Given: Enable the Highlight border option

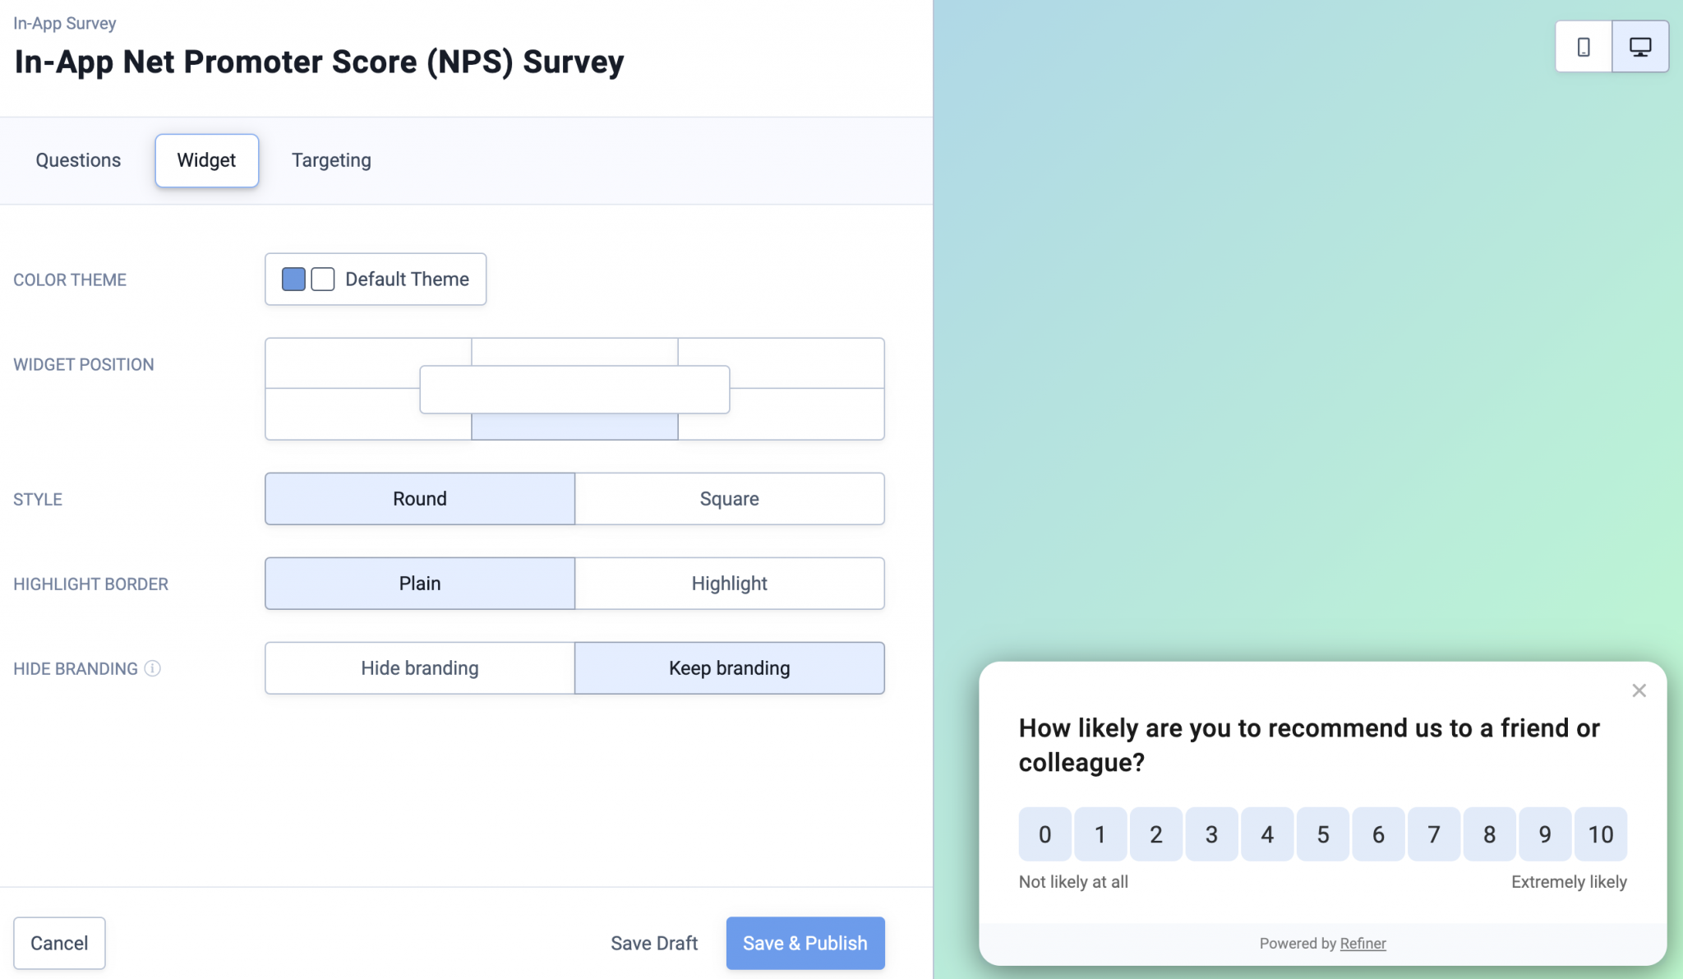Looking at the screenshot, I should (729, 583).
